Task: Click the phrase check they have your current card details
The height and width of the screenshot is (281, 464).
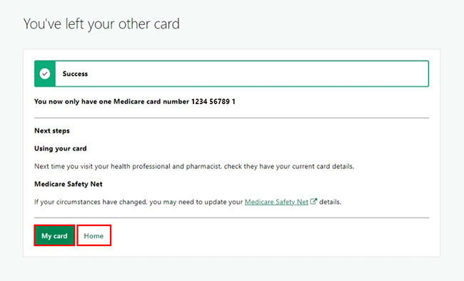Action: tap(289, 166)
